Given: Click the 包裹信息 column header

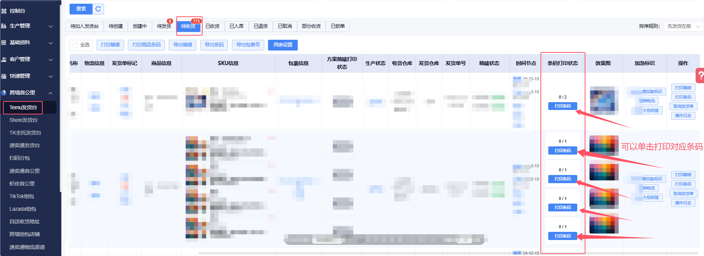Looking at the screenshot, I should (x=298, y=64).
